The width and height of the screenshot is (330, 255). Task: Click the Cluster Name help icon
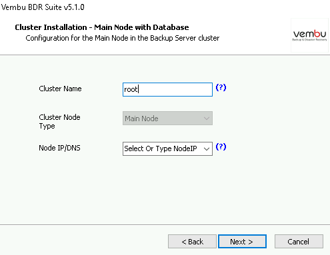pyautogui.click(x=221, y=88)
